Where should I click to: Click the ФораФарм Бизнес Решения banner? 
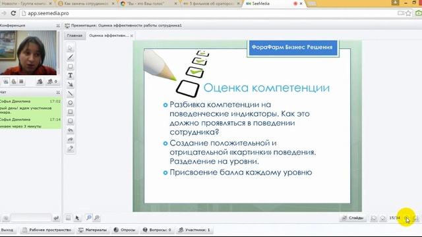click(x=293, y=47)
